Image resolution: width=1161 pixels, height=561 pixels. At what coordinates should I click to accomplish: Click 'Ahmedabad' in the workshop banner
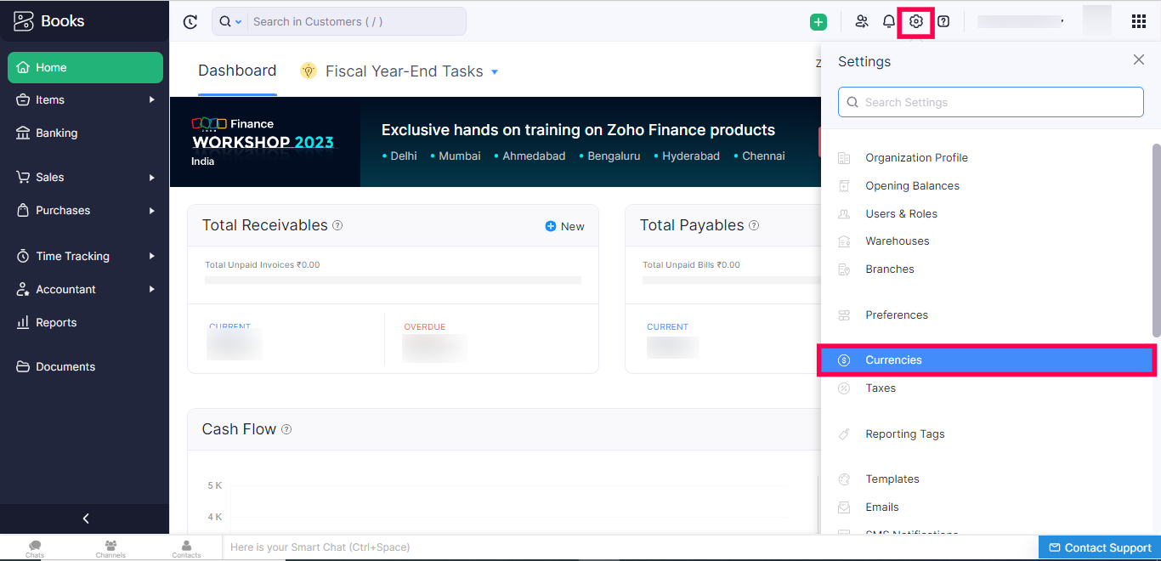click(534, 156)
